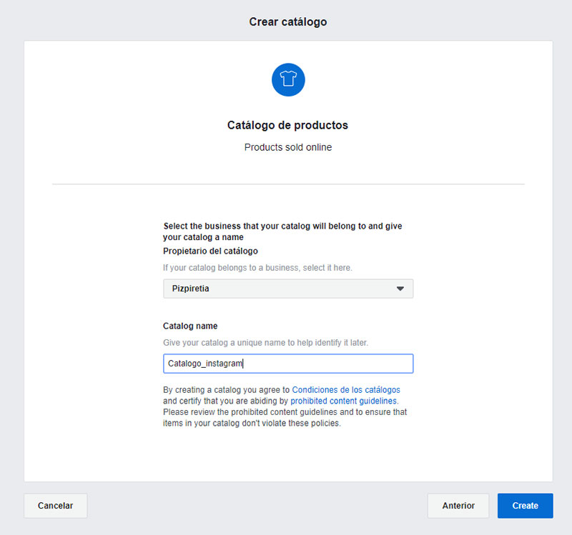Click the 'By creating a catalog you agree' text
This screenshot has width=572, height=535.
point(226,390)
